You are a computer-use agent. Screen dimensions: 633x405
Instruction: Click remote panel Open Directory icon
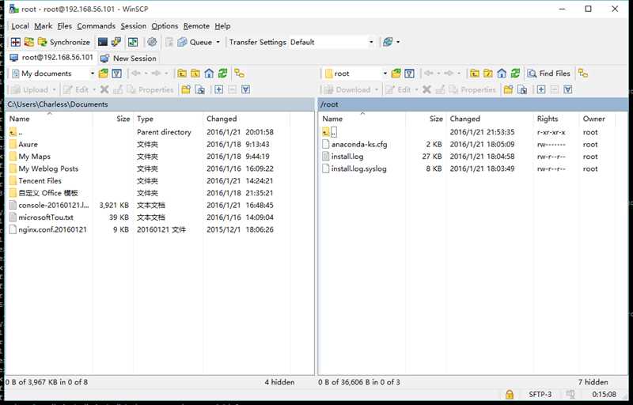[396, 74]
